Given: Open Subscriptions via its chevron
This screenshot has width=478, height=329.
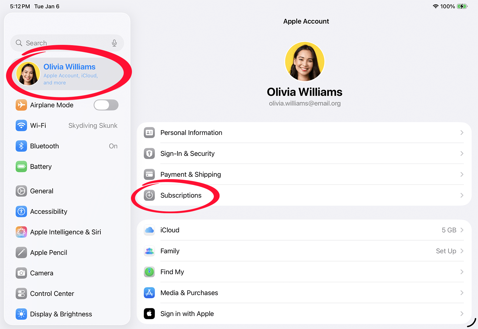Looking at the screenshot, I should tap(462, 195).
